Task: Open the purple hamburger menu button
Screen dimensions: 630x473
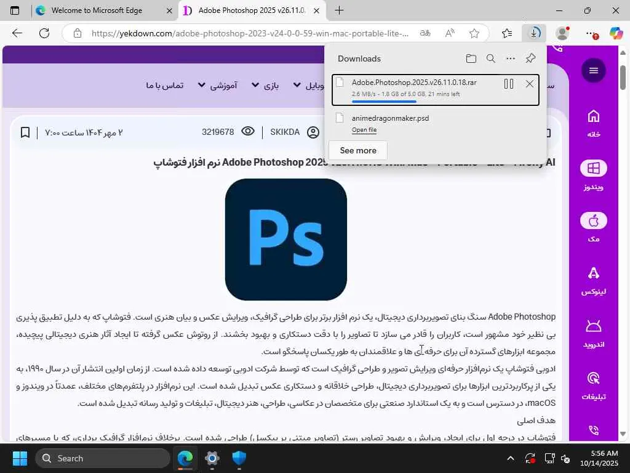Action: pos(594,70)
